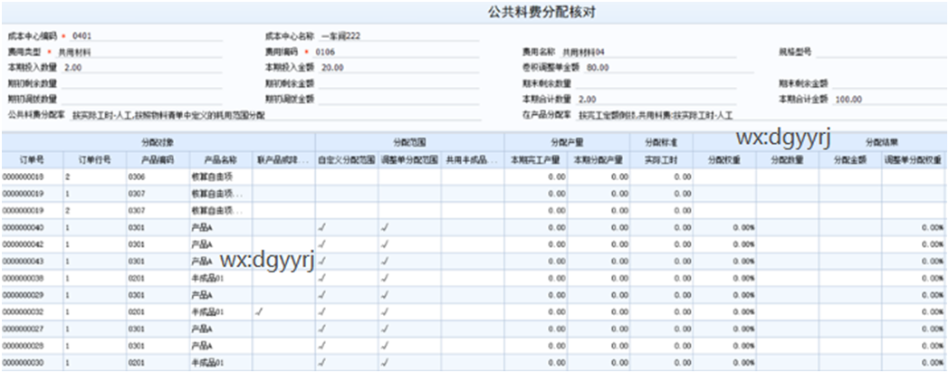
Task: Click the 本期完工产量 column header
Action: pyautogui.click(x=536, y=160)
